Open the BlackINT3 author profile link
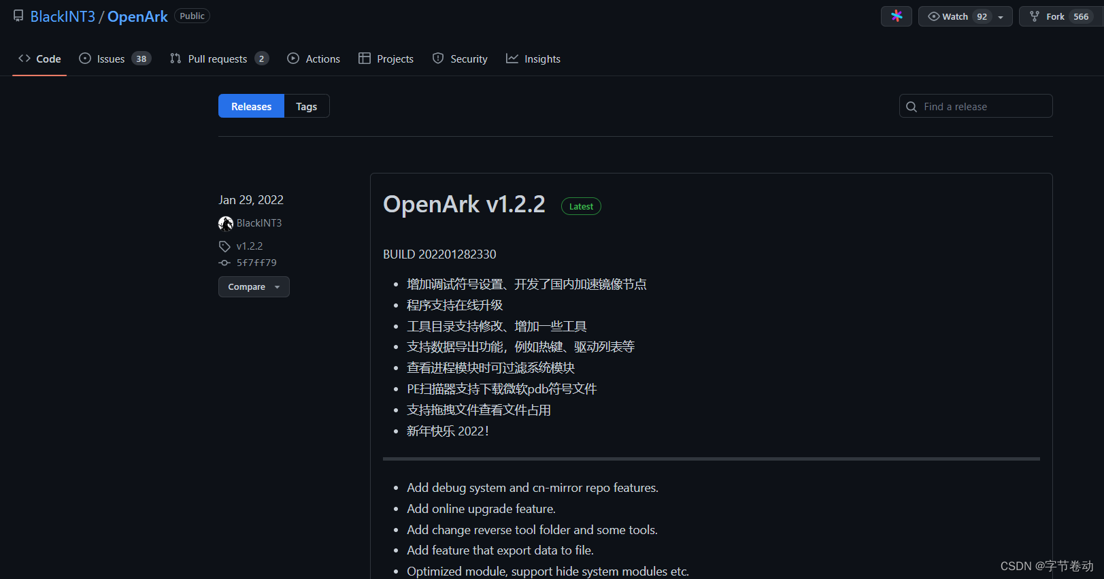 click(259, 223)
